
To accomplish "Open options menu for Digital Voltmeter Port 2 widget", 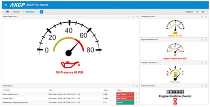I will (203, 40).
